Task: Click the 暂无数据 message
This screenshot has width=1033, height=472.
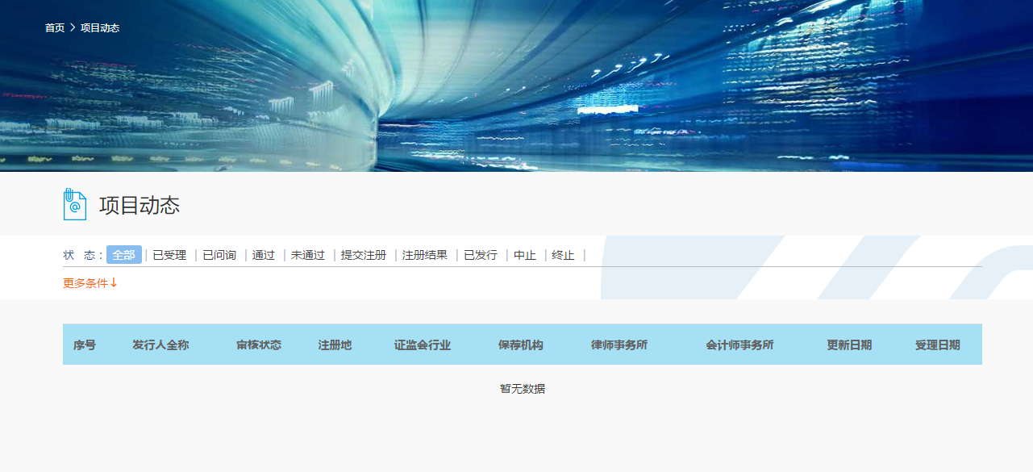Action: point(523,388)
